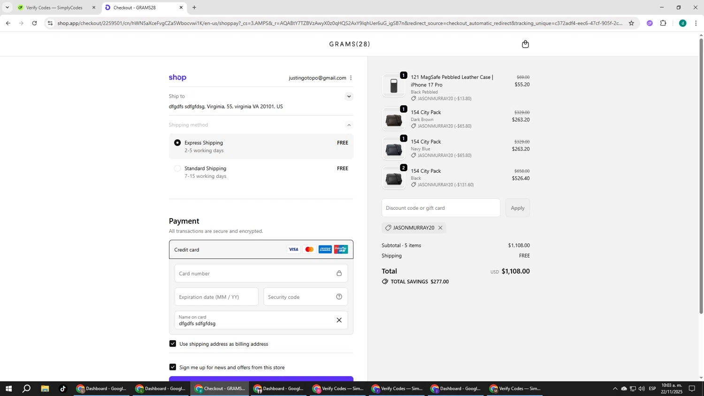The image size is (704, 396).
Task: Open the shopping bag cart icon
Action: [x=525, y=44]
